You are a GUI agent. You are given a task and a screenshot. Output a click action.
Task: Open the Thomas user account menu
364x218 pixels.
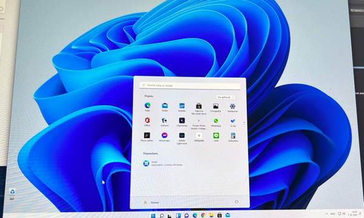pyautogui.click(x=151, y=202)
